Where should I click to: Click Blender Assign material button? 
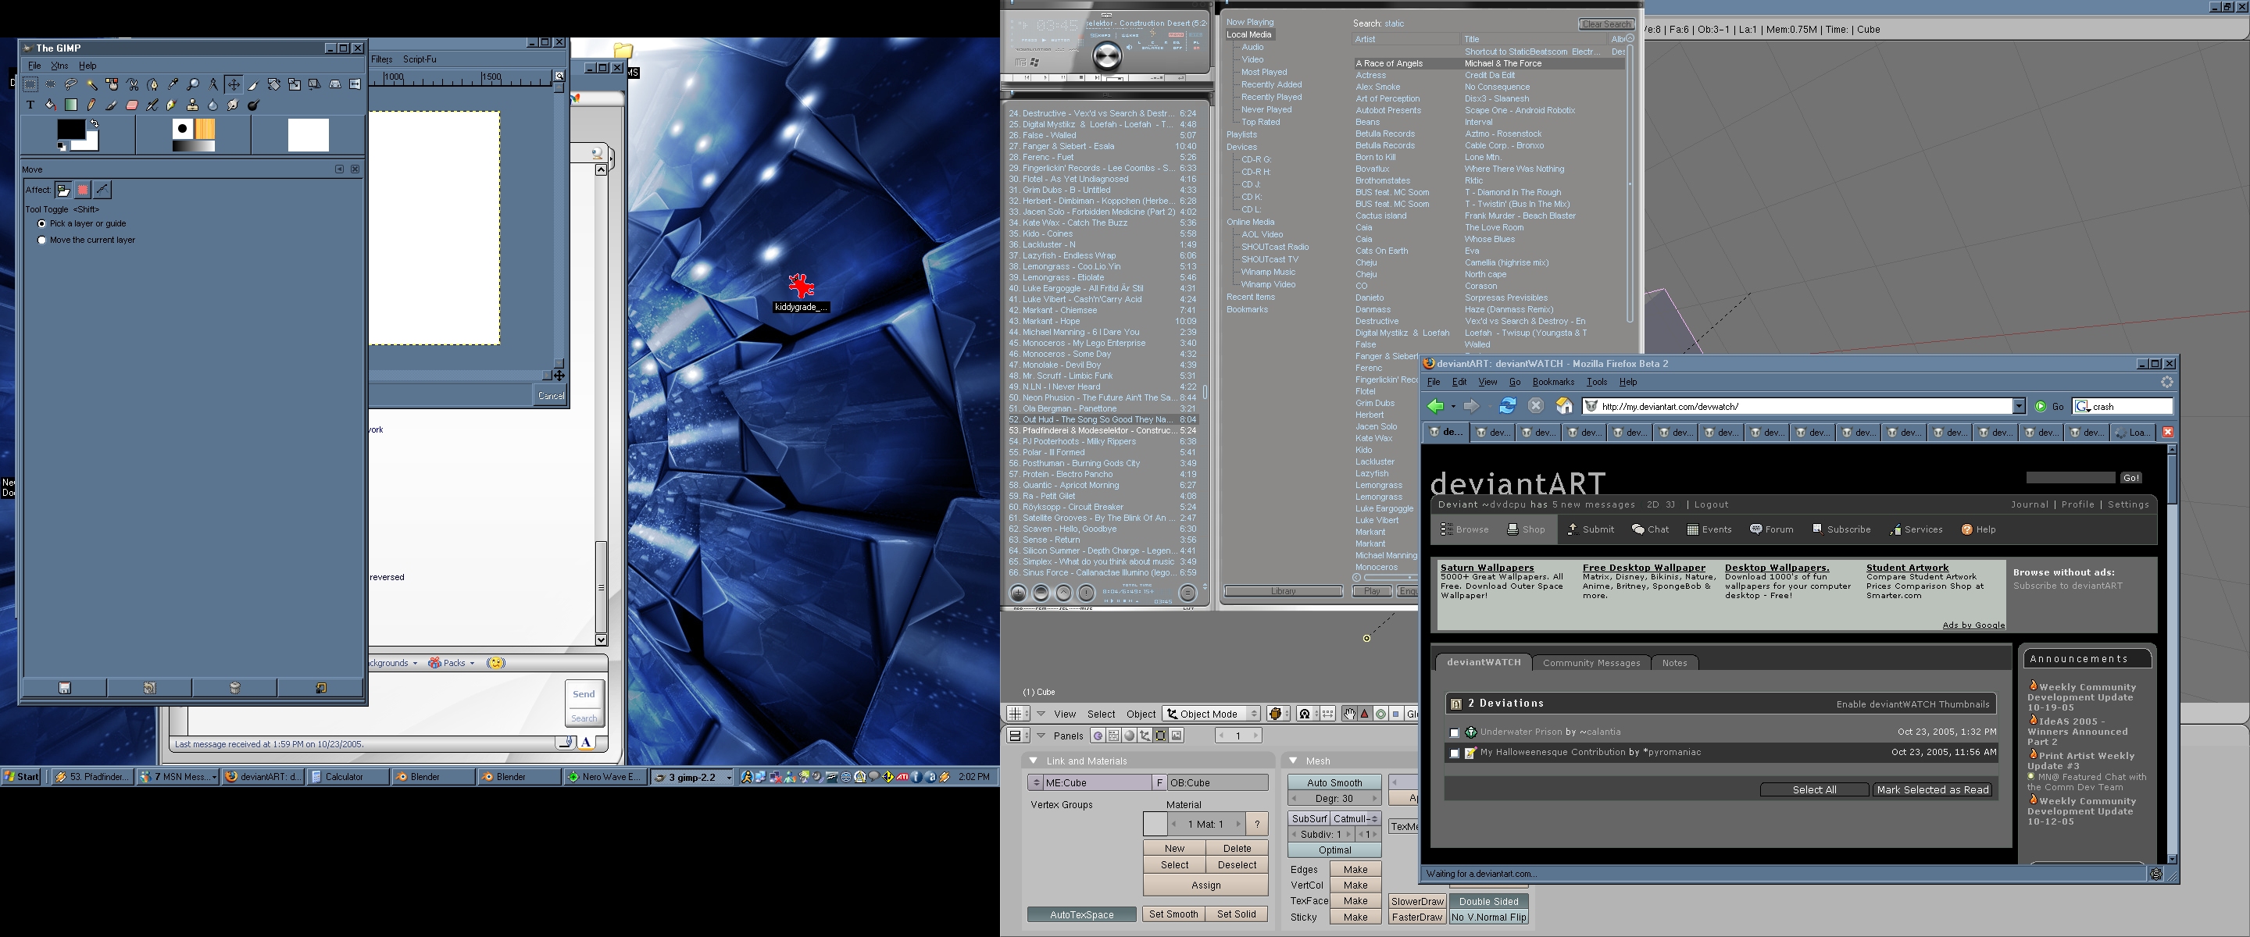tap(1205, 885)
